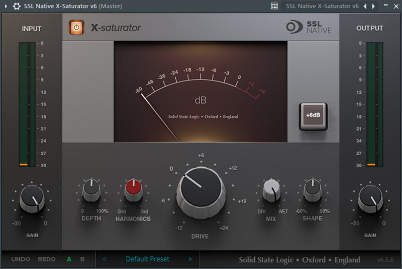Click the OUTPUT heading label
402x269 pixels.
tap(370, 28)
